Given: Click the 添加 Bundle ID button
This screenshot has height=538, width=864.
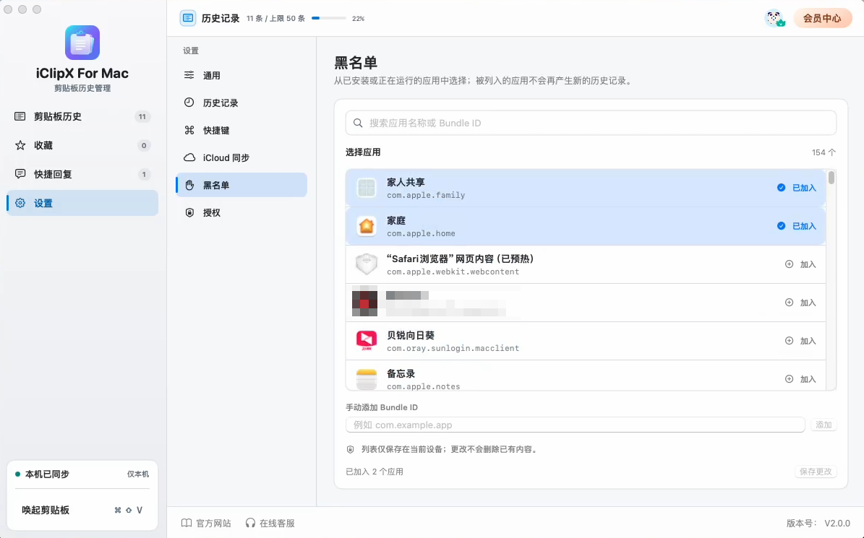Looking at the screenshot, I should pos(824,425).
